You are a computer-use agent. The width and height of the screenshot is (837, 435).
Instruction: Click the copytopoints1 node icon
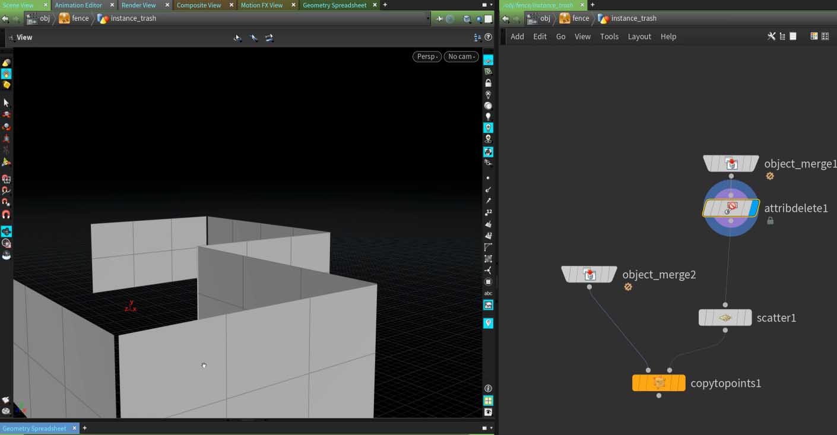tap(658, 383)
